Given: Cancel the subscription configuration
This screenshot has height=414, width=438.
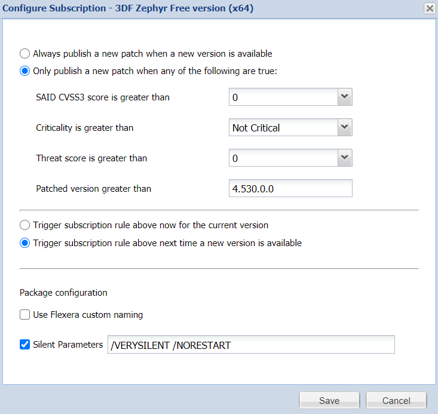Looking at the screenshot, I should (x=396, y=401).
